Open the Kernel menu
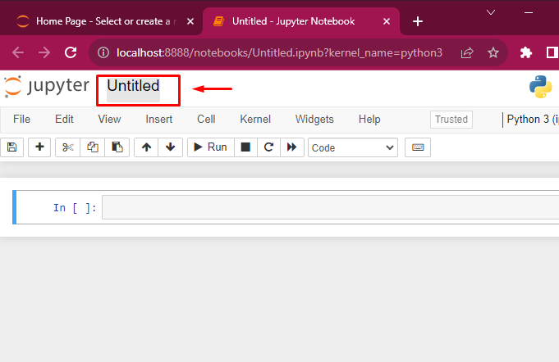 click(255, 119)
